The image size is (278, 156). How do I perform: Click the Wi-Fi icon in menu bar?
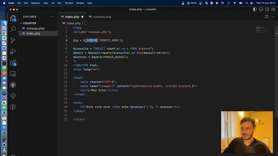coord(235,3)
